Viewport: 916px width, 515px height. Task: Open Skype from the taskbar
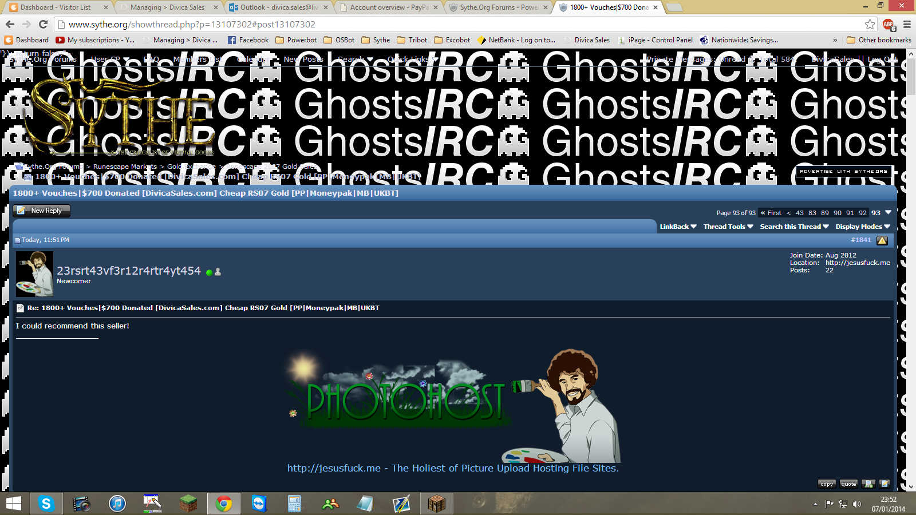tap(46, 504)
